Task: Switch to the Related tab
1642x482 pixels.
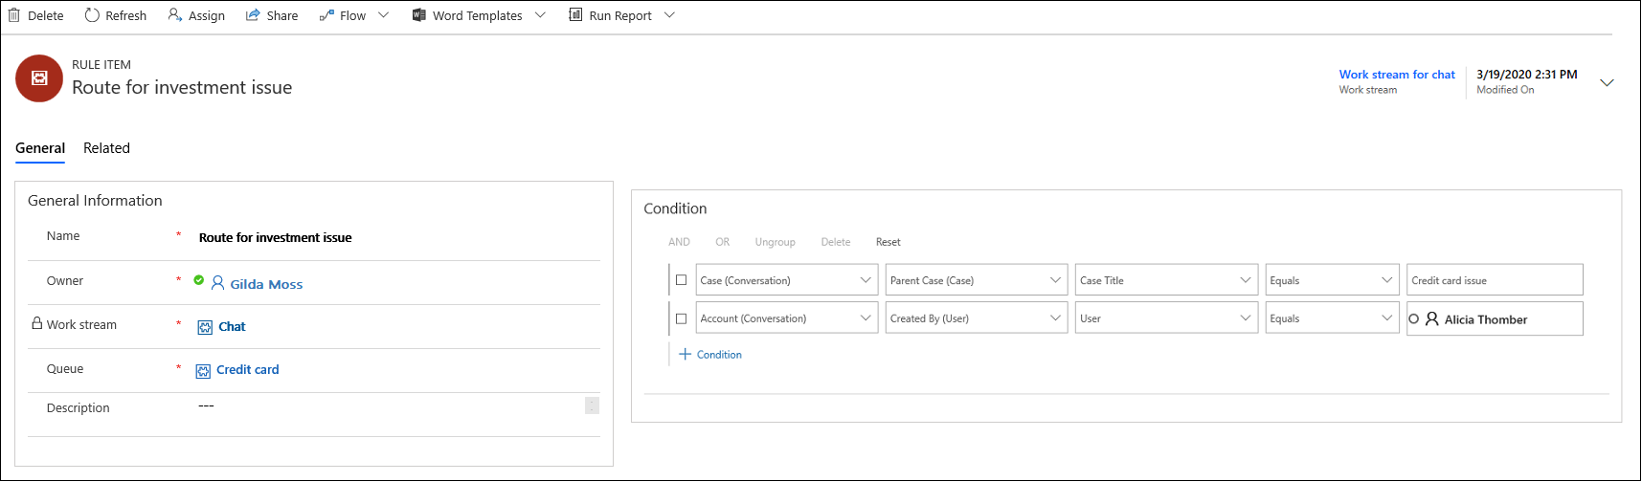Action: click(x=106, y=148)
